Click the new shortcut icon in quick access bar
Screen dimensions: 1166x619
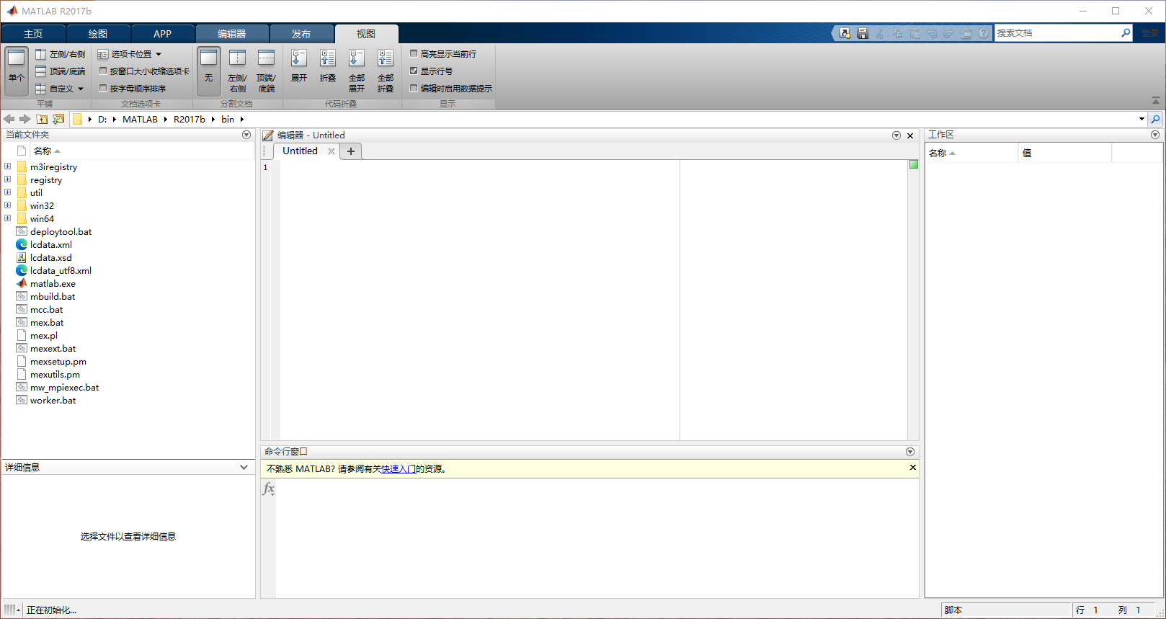tap(845, 33)
